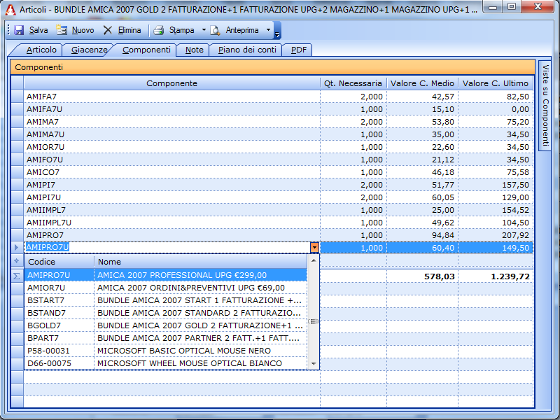Select AMICA 2007 PROFESSIONAL UPG list entry
This screenshot has height=420, width=560.
coord(166,275)
